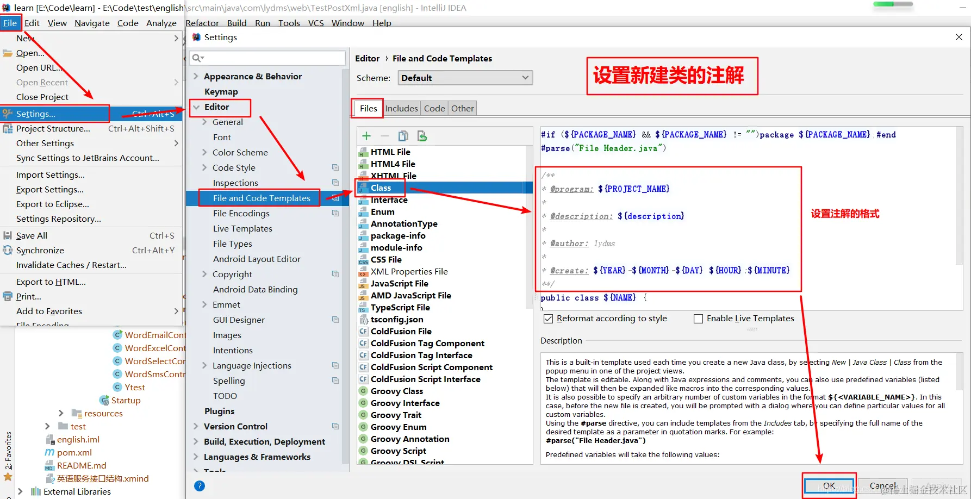Click the Editor breadcrumb link
The image size is (971, 499).
pyautogui.click(x=367, y=58)
